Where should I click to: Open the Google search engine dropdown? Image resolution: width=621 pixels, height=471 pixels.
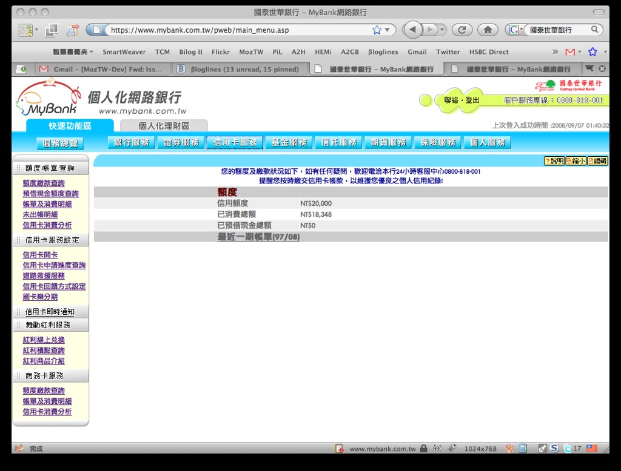coord(515,30)
